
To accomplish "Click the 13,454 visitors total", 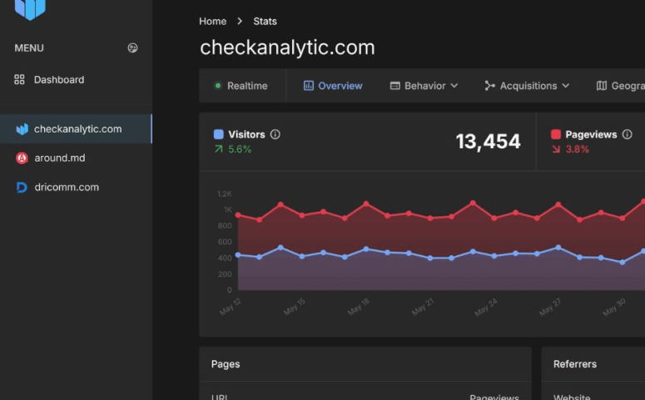I will 489,142.
